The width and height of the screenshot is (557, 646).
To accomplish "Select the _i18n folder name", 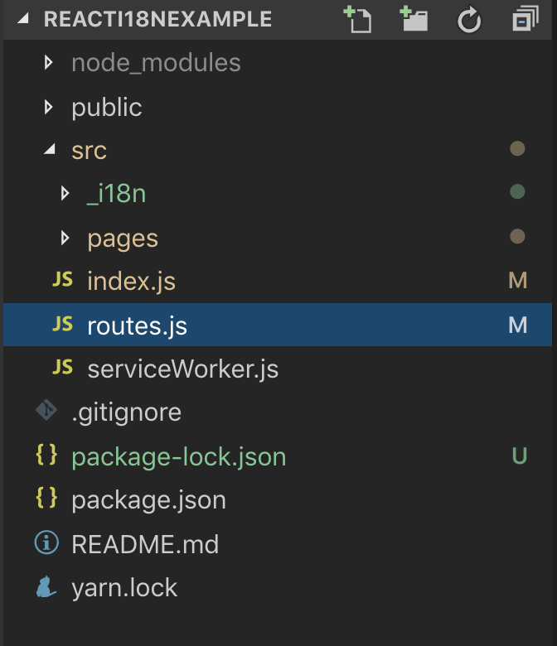I will 117,194.
